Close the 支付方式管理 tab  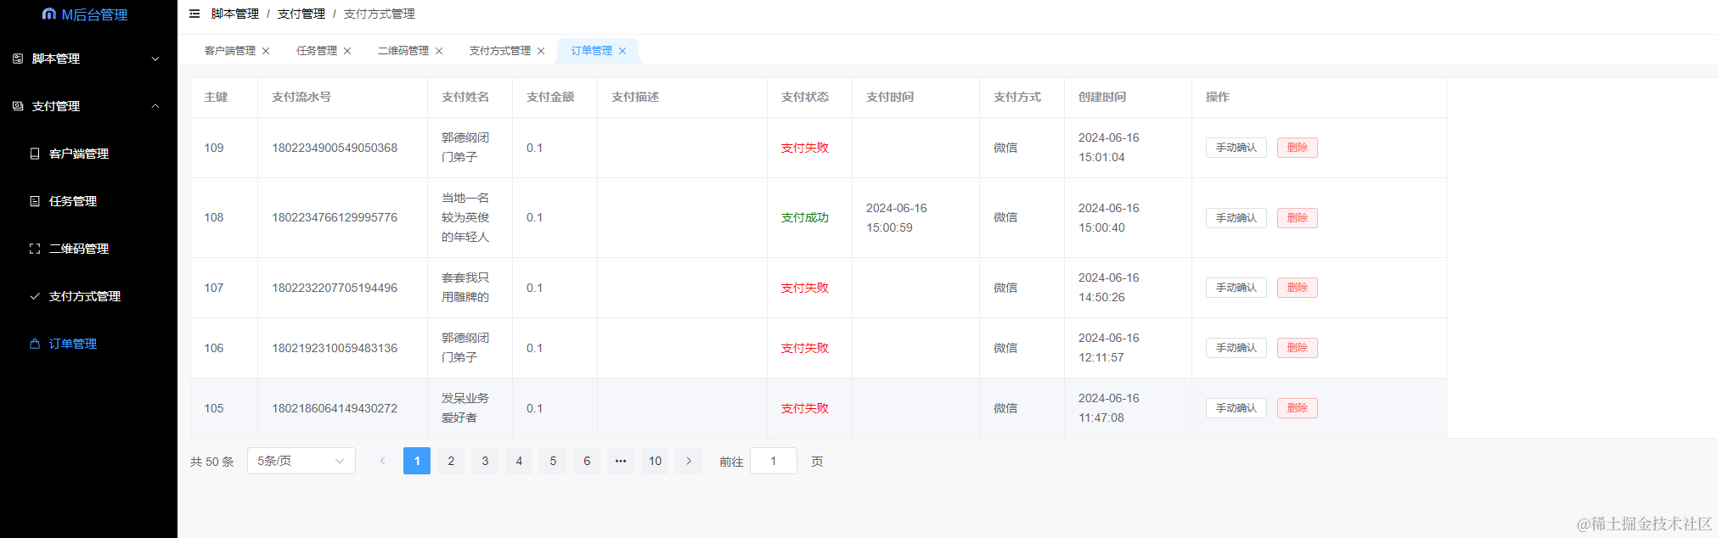point(541,51)
